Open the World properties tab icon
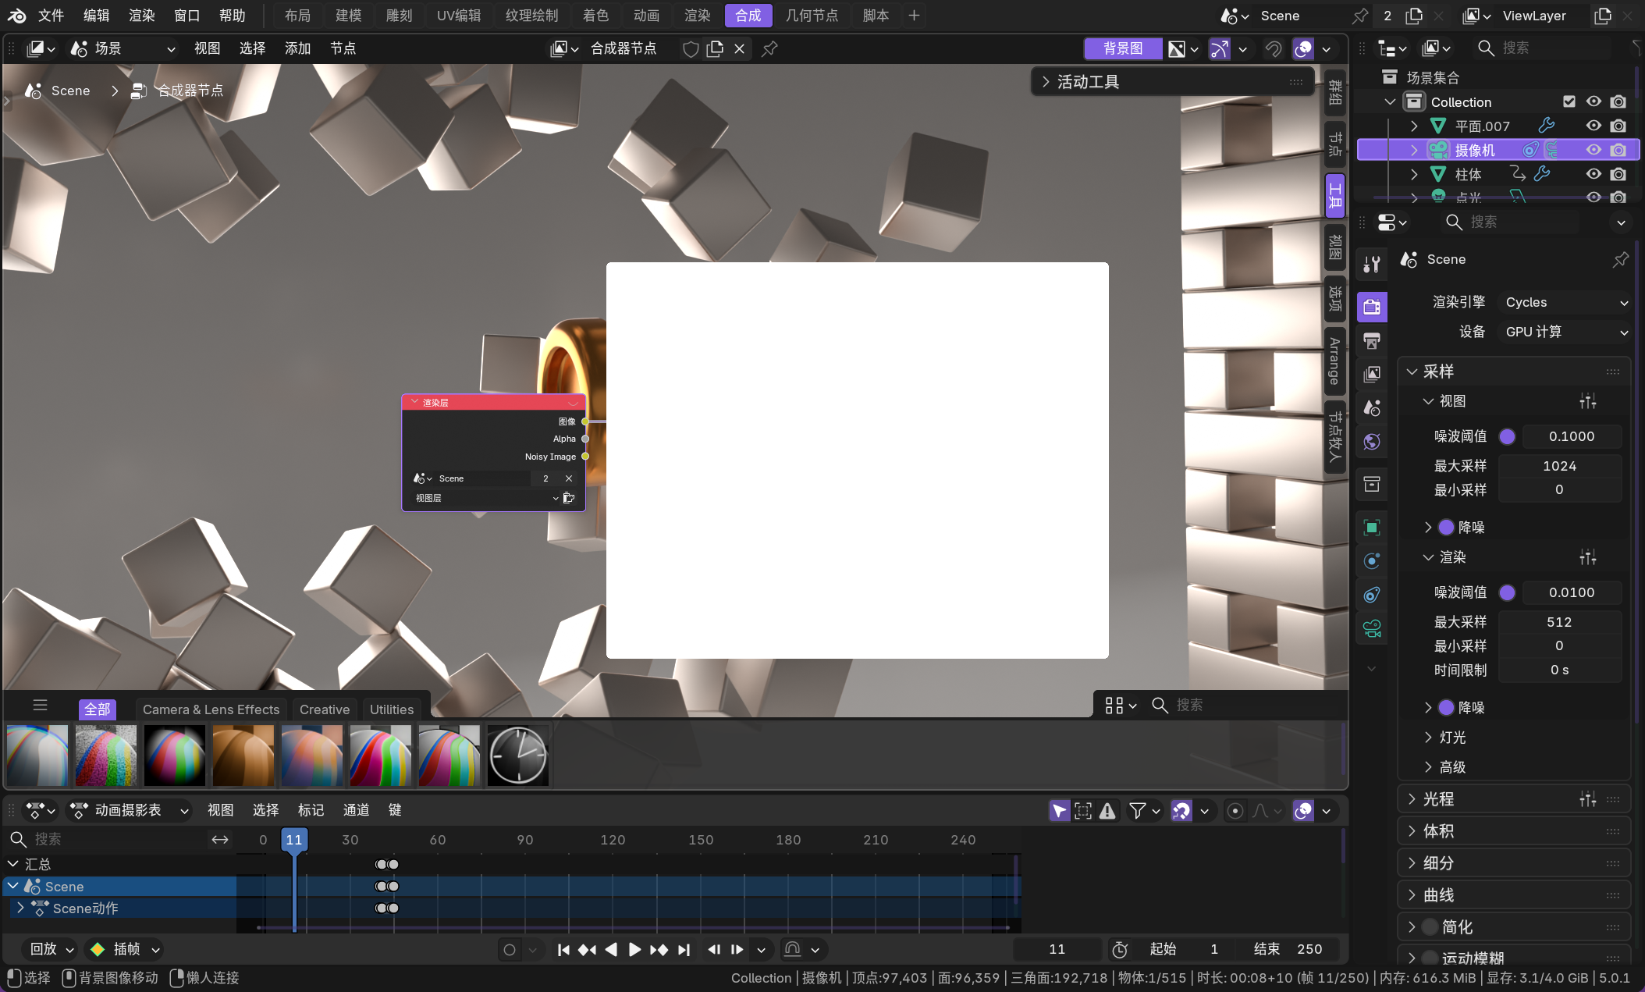This screenshot has height=992, width=1645. coord(1372,442)
